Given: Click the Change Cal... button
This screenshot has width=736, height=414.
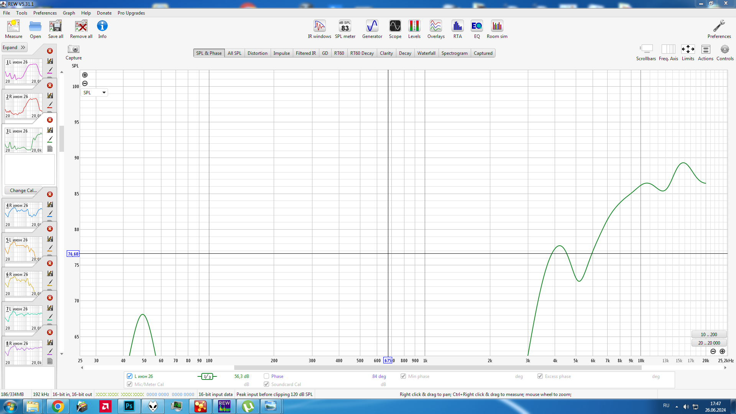Looking at the screenshot, I should coord(23,190).
